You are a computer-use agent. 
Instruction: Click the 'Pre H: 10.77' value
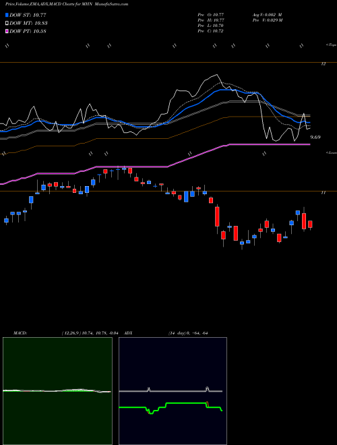pos(211,20)
